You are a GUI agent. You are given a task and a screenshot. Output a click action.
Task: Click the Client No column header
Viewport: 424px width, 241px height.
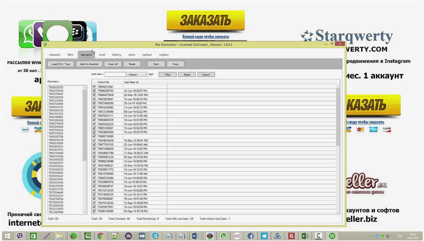point(110,82)
